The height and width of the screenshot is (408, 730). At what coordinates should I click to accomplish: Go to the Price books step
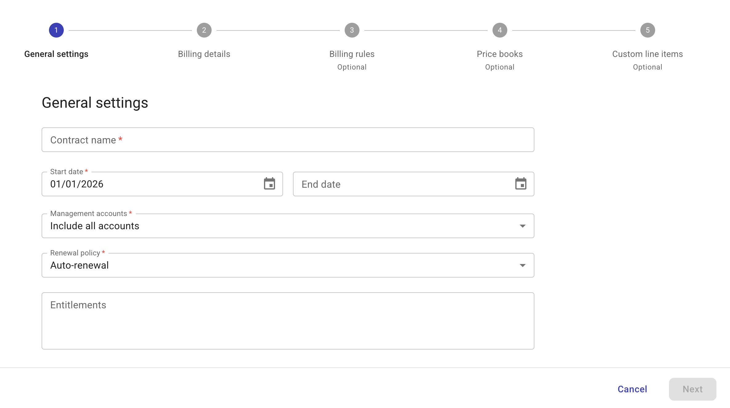[x=500, y=54]
